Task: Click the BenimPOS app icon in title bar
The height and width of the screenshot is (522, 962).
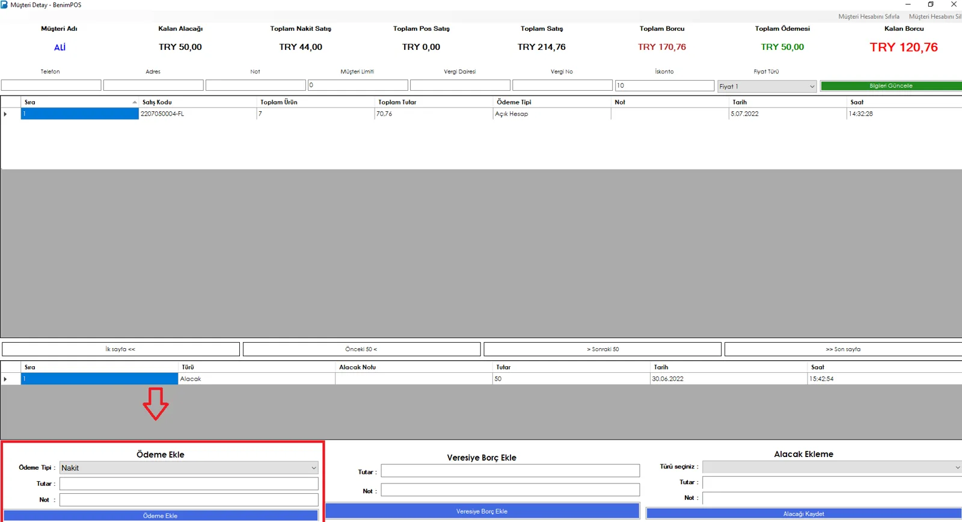Action: pyautogui.click(x=4, y=4)
